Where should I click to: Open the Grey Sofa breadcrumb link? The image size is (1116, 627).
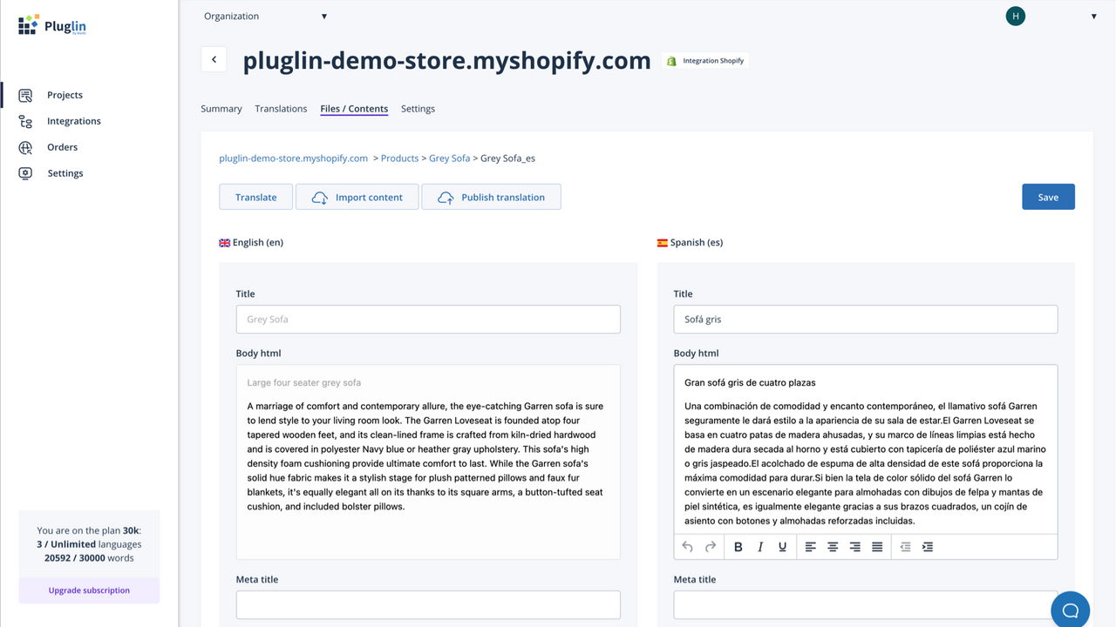(x=450, y=158)
